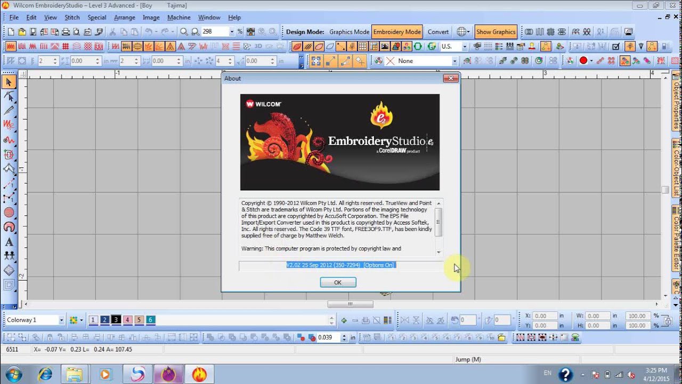The image size is (682, 384).
Task: Click the Open design folder icon
Action: pyautogui.click(x=22, y=32)
